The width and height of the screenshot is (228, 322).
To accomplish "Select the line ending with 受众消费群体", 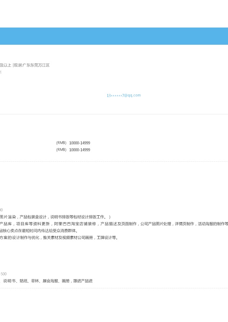I will pyautogui.click(x=39, y=231).
